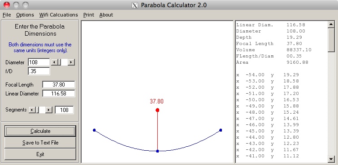Click the Segments value field
The height and width of the screenshot is (165, 338).
coord(64,110)
